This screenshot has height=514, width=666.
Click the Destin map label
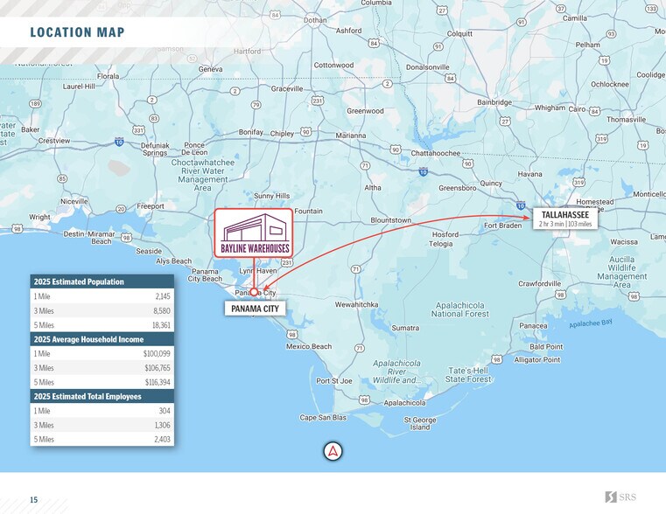tap(74, 234)
